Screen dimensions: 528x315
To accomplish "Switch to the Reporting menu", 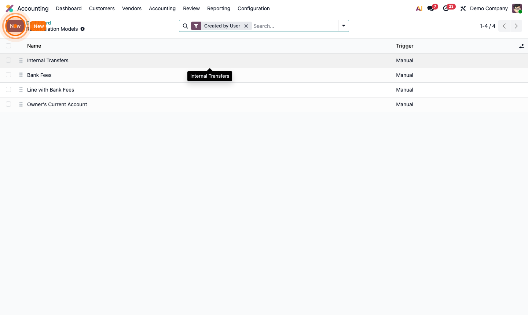I will click(219, 8).
